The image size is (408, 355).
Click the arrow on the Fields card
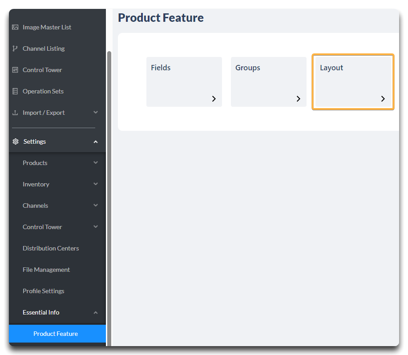[x=214, y=99]
